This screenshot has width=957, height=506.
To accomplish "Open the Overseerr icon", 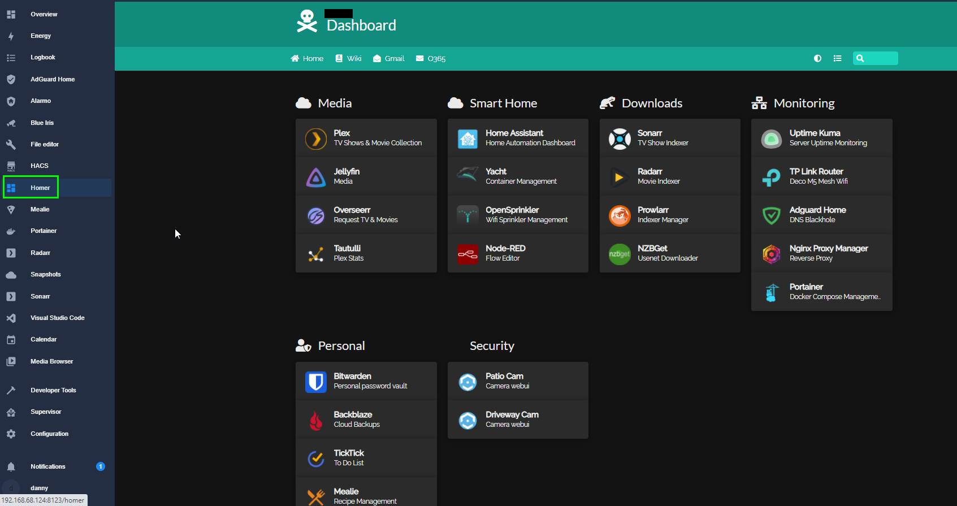I will [316, 215].
